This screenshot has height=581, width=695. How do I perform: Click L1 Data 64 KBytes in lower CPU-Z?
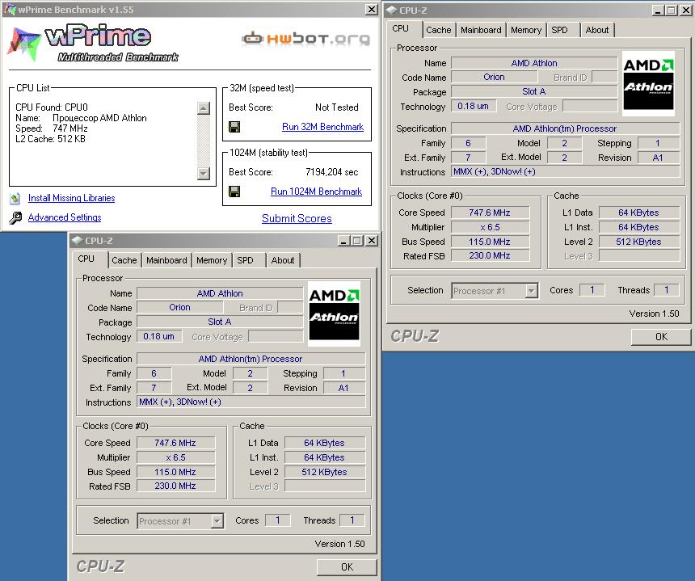[x=324, y=443]
